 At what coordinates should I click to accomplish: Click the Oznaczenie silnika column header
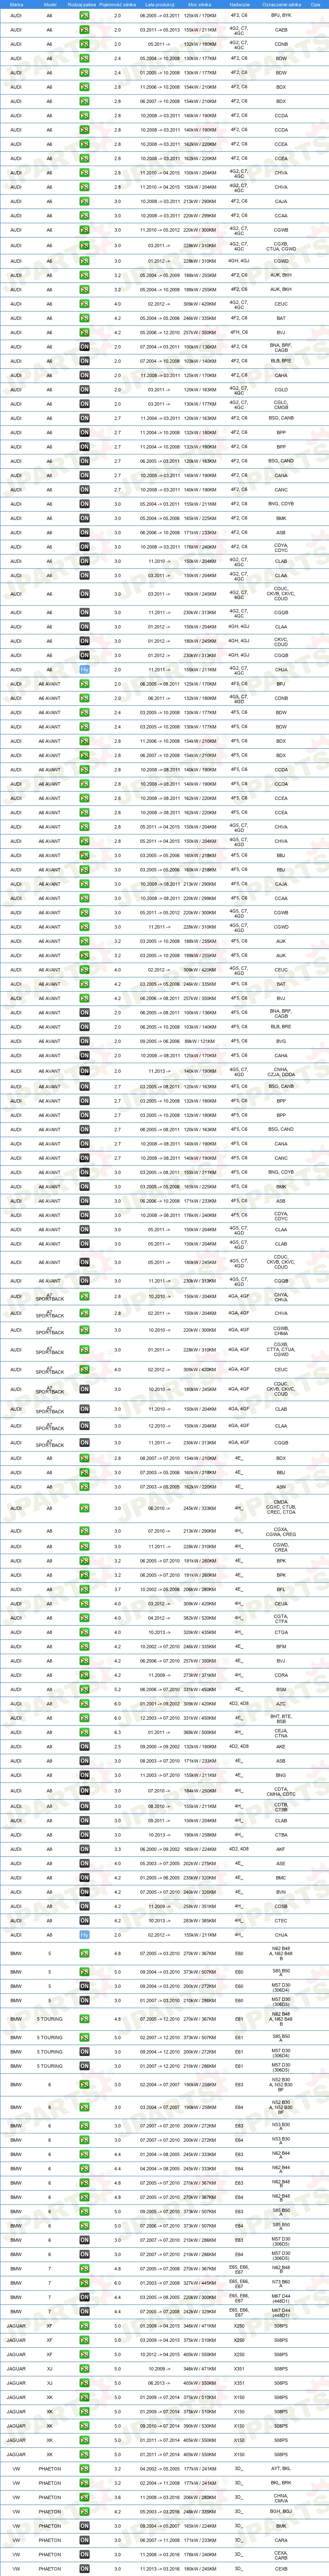click(281, 5)
